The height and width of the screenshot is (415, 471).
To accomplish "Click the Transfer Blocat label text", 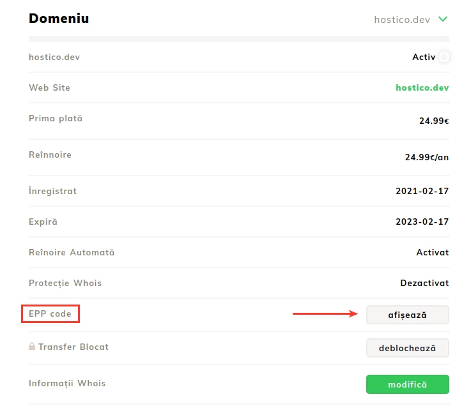I will (x=73, y=347).
